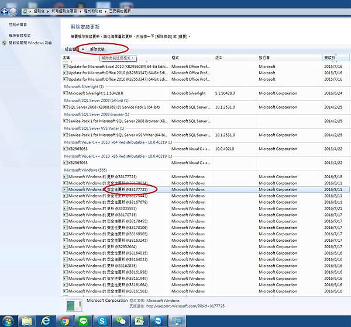Click the icon of SQL Server 2008 (KB968369) row
Viewport: 351px width, 327px height.
(65, 107)
